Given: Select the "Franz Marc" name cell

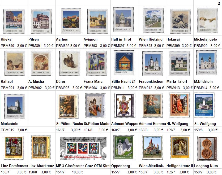Looking at the screenshot, I should coord(97,81).
